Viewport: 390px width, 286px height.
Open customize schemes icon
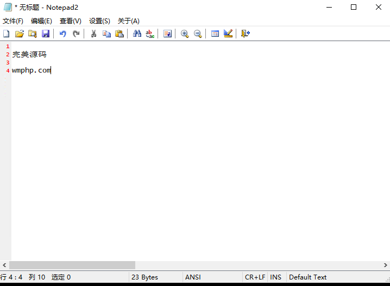(x=228, y=34)
